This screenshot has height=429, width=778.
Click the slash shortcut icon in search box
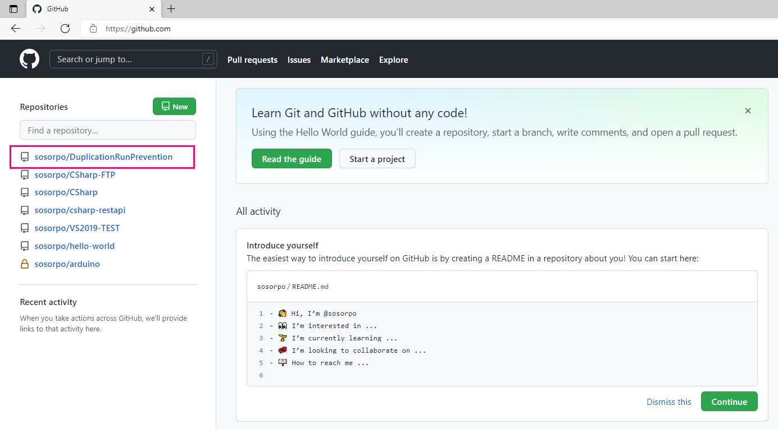pyautogui.click(x=208, y=59)
